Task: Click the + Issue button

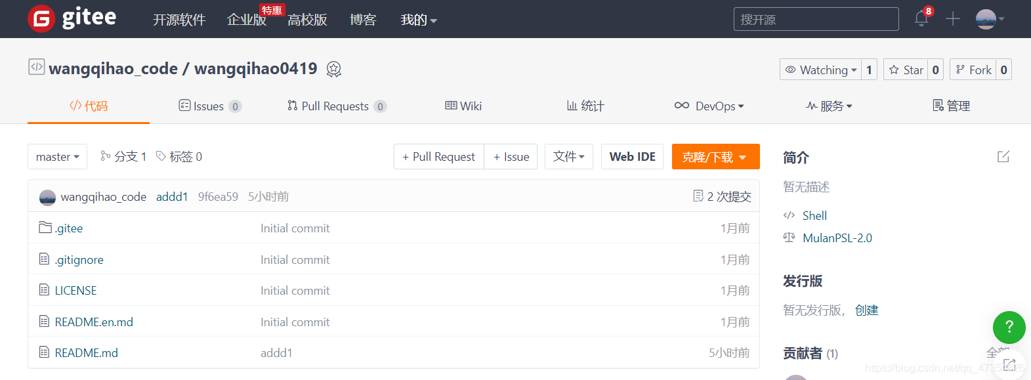Action: click(x=511, y=157)
